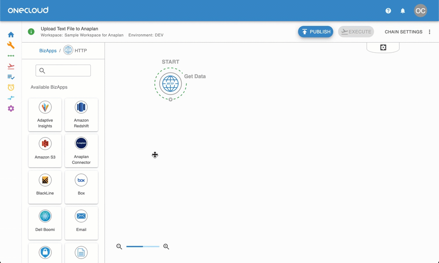The height and width of the screenshot is (263, 439).
Task: Click the workspace name text
Action: click(x=94, y=35)
